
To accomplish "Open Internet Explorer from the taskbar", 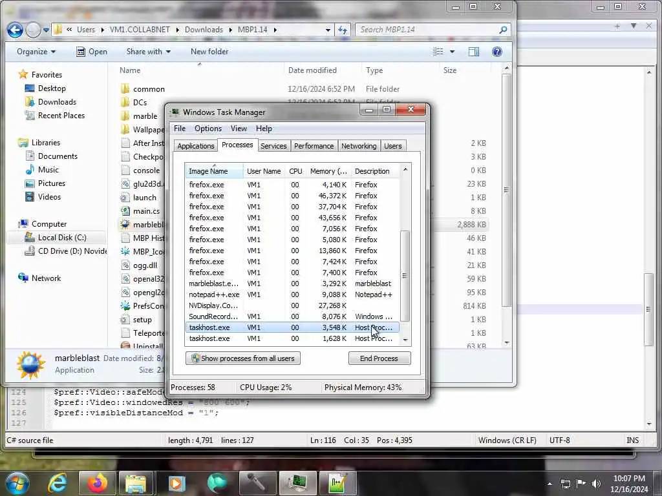I will pyautogui.click(x=58, y=483).
